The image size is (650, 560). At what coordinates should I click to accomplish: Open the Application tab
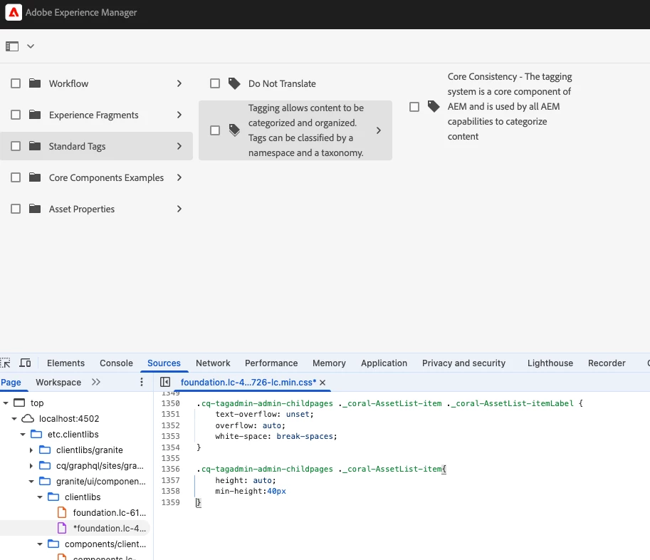384,363
